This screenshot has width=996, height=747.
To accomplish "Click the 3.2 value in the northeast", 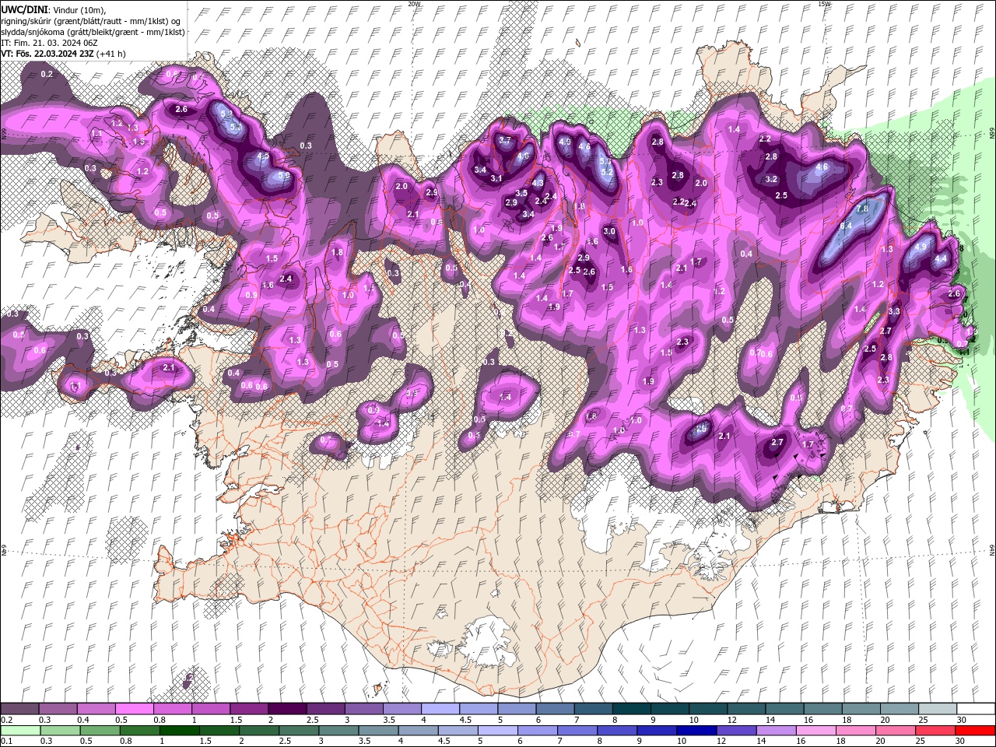I will [771, 179].
